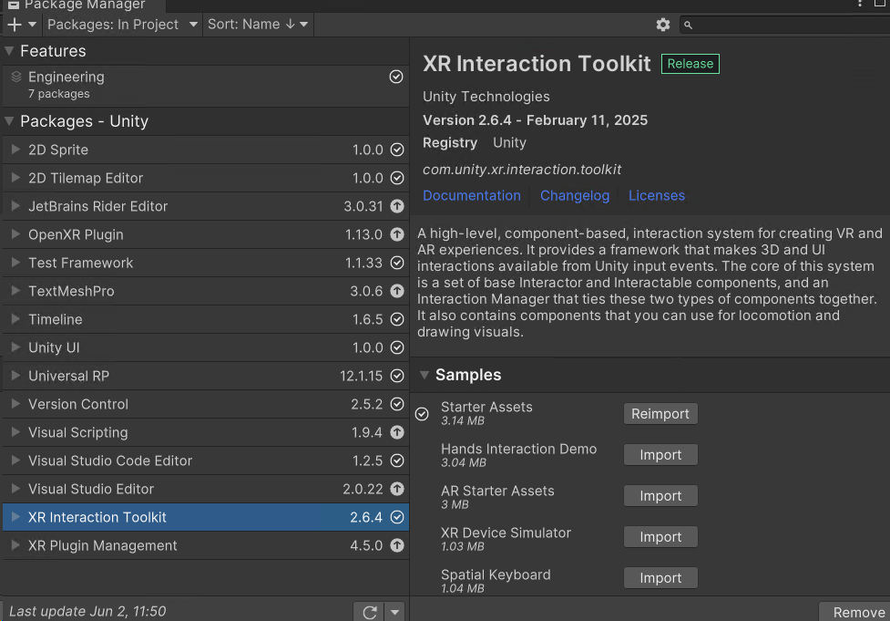
Task: Open the dropdown arrow next to refresh
Action: [x=394, y=612]
